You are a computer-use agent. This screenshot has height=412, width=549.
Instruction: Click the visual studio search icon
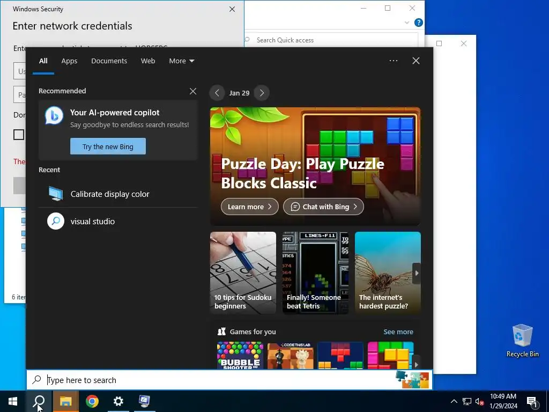point(56,222)
